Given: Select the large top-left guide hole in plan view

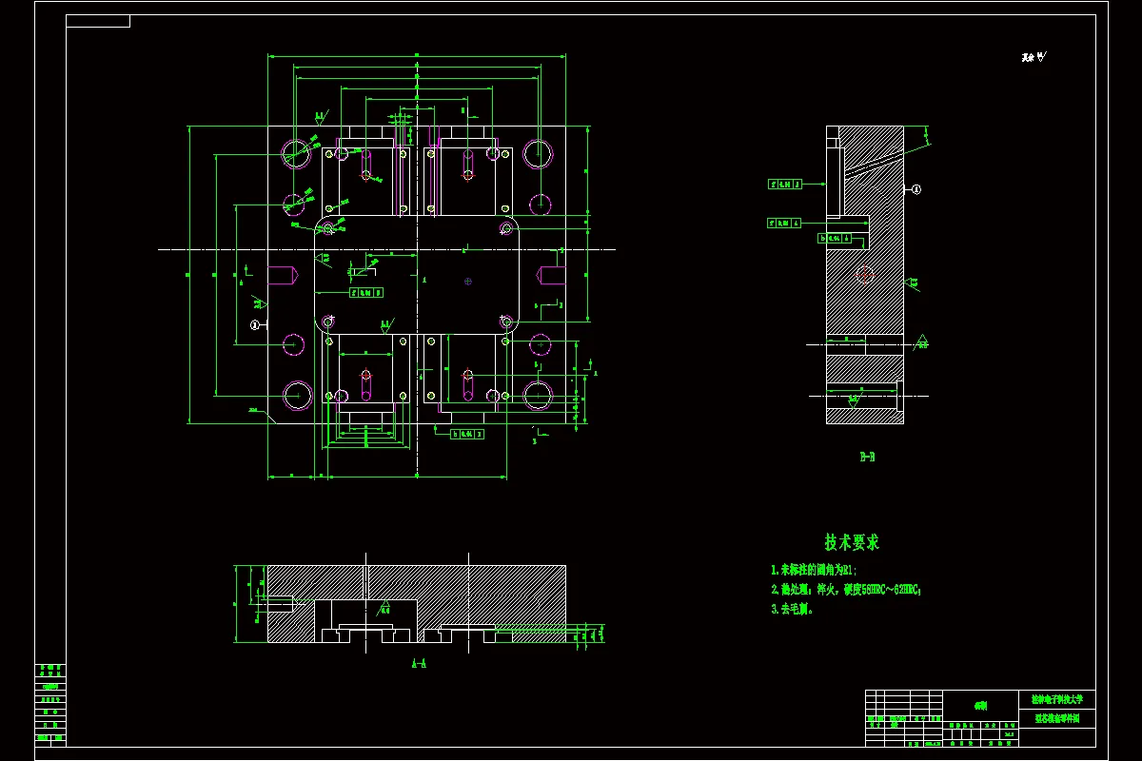Looking at the screenshot, I should click(x=296, y=154).
